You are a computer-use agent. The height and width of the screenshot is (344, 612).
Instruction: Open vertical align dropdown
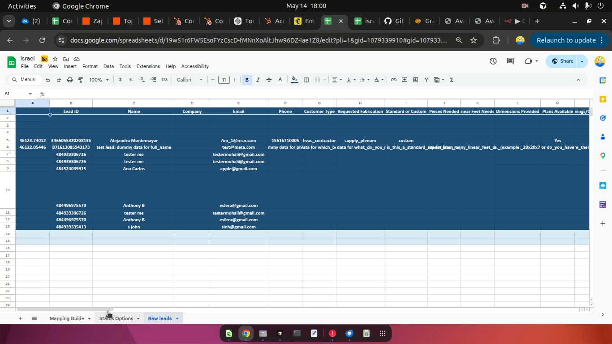click(351, 80)
